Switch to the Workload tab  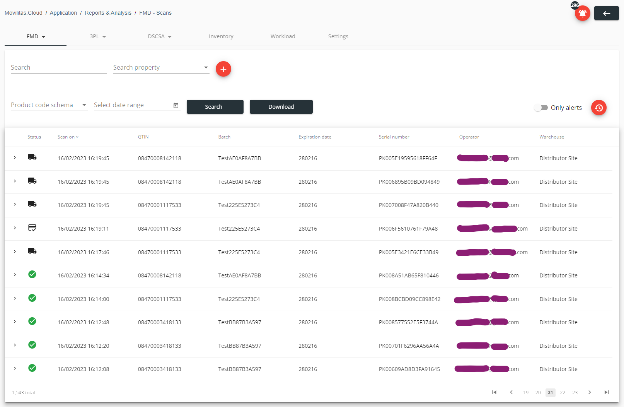pos(283,36)
